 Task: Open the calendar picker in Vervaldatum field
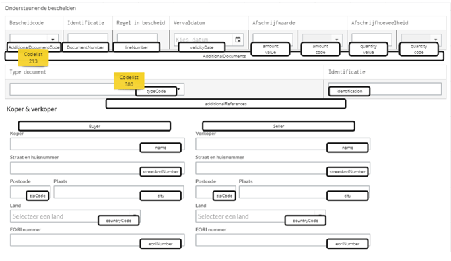coord(238,40)
